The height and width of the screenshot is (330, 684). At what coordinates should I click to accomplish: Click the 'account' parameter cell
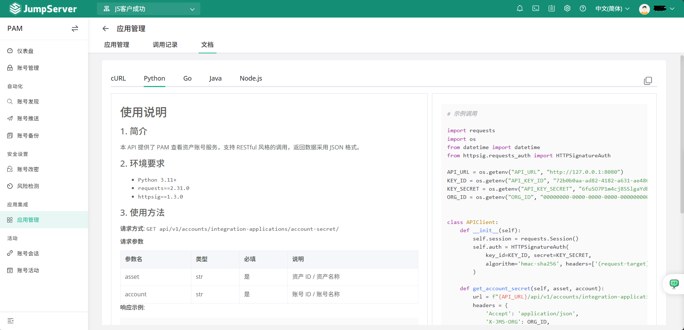point(156,294)
